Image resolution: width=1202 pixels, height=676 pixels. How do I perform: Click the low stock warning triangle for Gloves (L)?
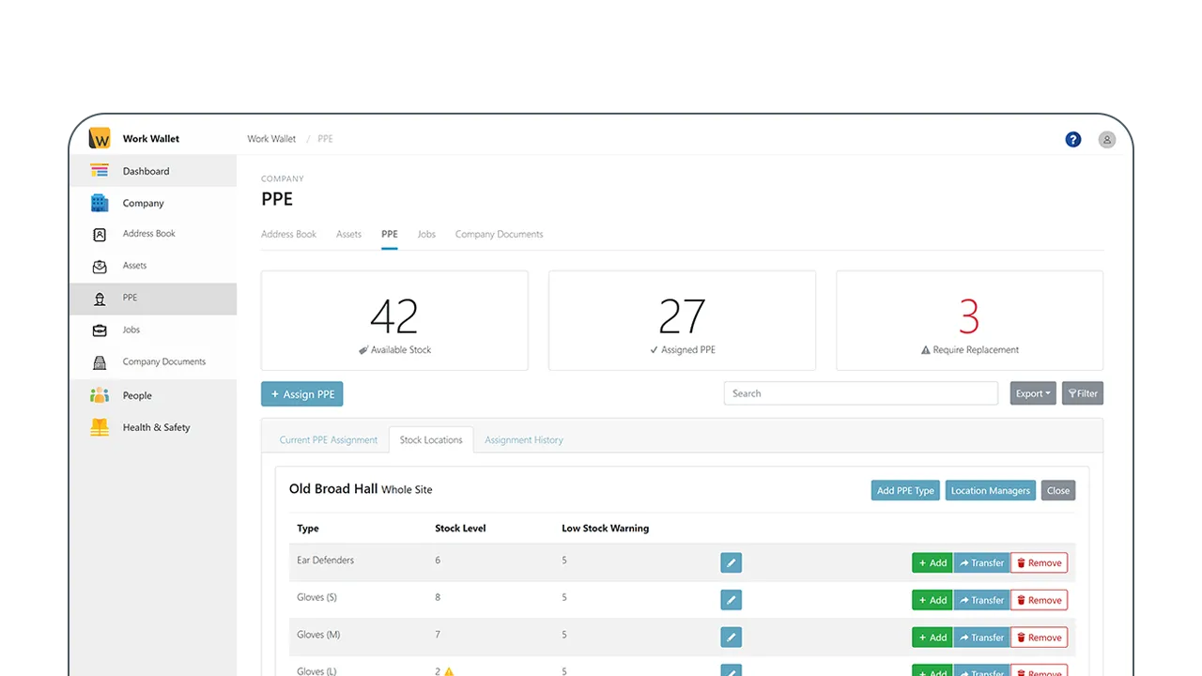coord(449,671)
